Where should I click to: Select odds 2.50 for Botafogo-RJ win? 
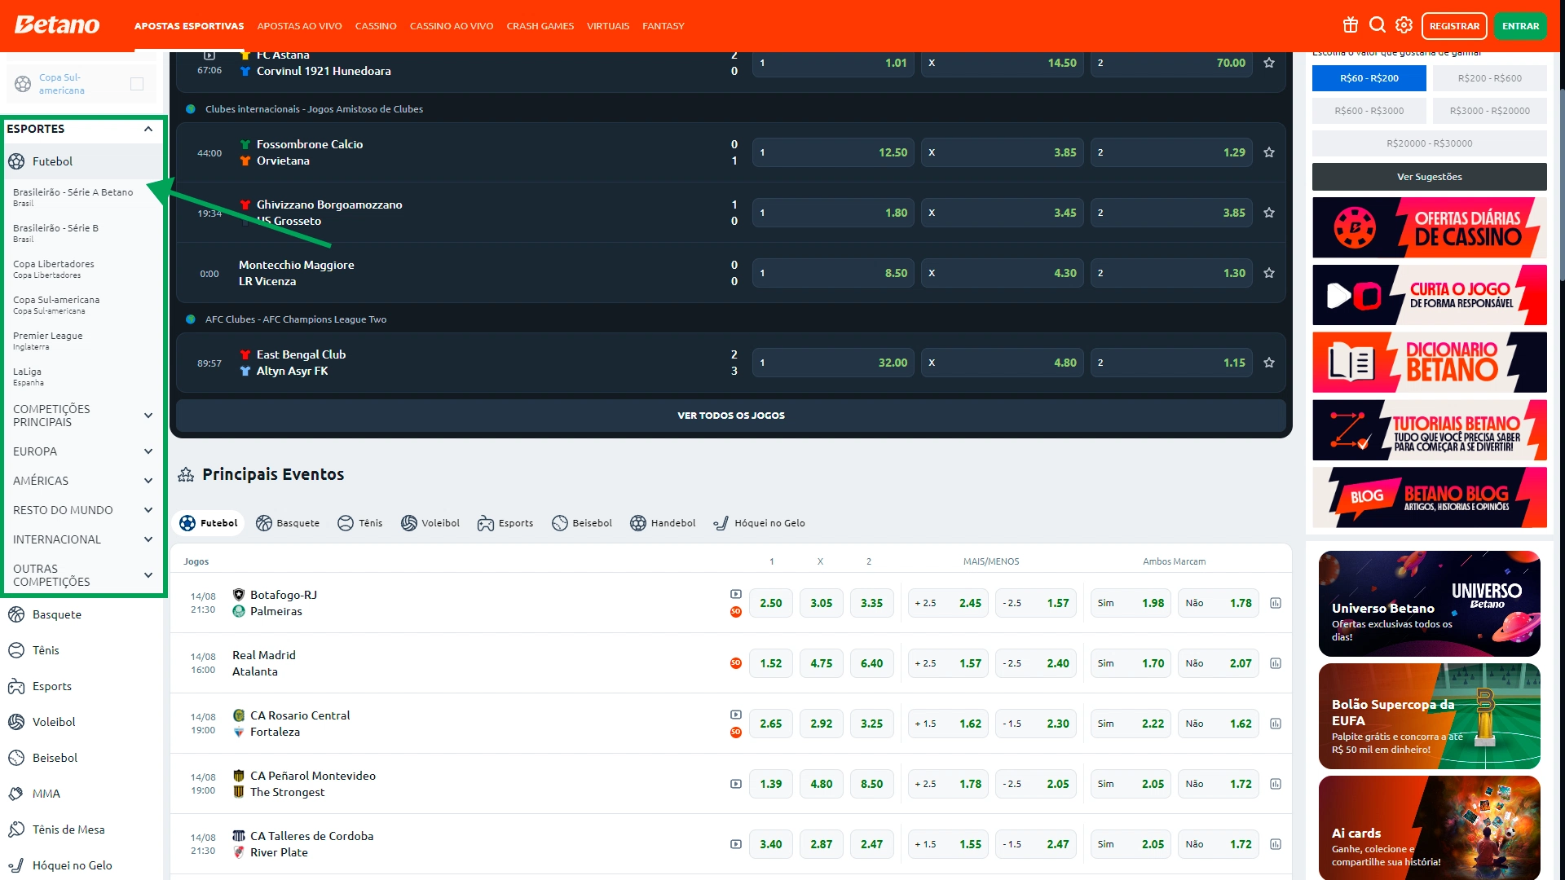[771, 603]
